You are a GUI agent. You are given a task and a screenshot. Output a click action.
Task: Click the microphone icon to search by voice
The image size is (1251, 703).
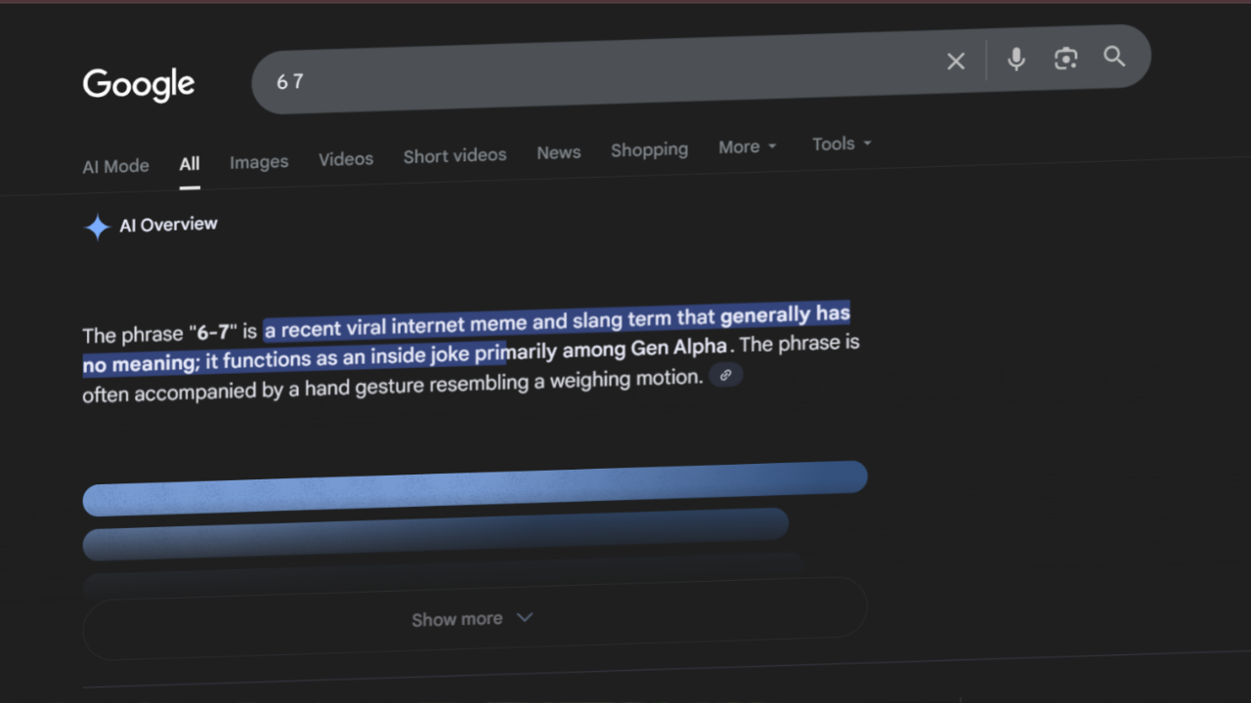click(1016, 60)
